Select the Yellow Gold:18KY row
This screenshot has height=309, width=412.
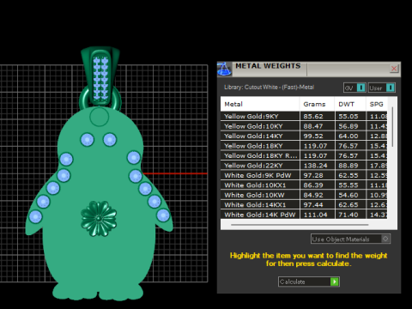[x=304, y=146]
